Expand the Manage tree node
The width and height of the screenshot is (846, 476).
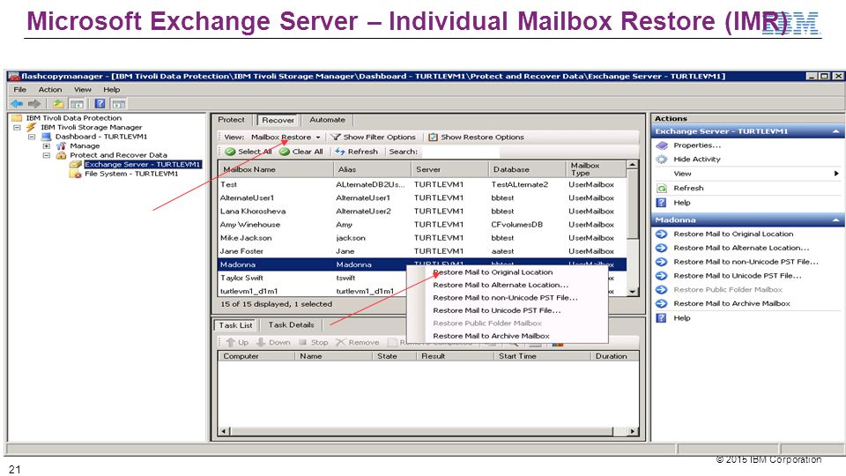pos(47,145)
